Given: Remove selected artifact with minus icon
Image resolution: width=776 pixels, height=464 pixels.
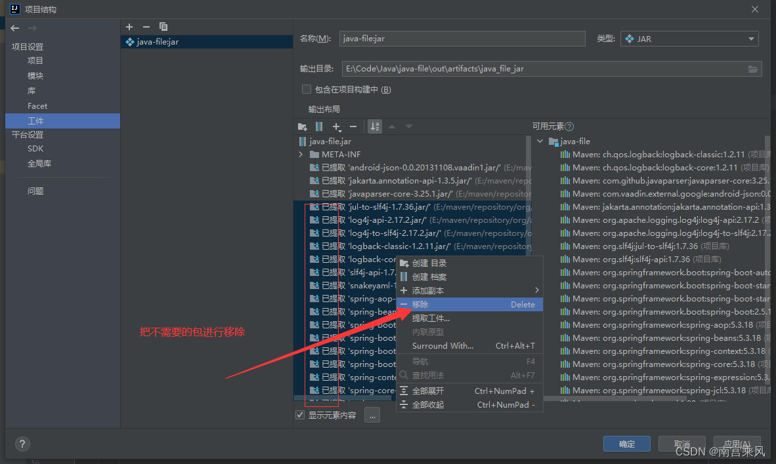Looking at the screenshot, I should coord(146,27).
